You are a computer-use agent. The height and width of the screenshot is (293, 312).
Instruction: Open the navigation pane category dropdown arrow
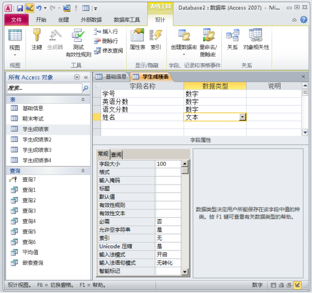coord(77,77)
